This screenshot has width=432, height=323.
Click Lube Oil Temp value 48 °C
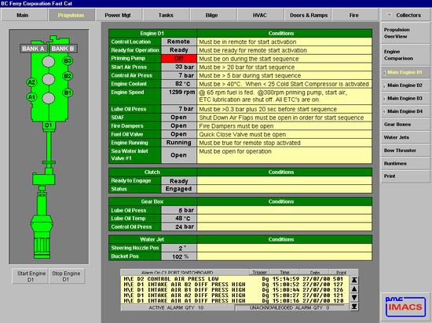(179, 219)
